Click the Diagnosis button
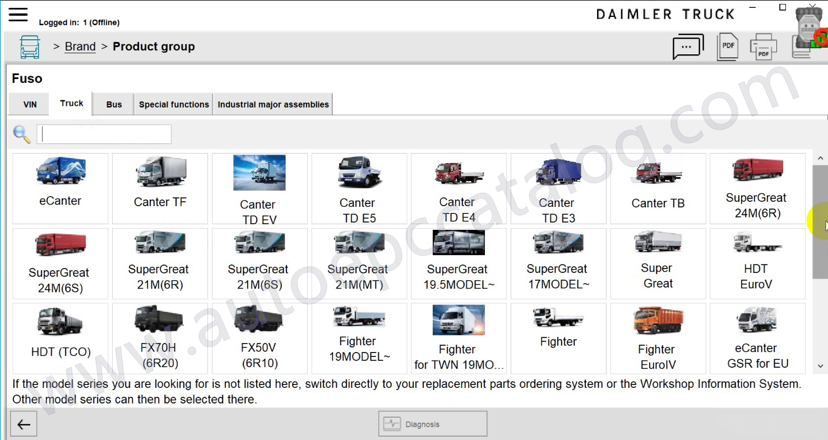The image size is (828, 440). (433, 424)
